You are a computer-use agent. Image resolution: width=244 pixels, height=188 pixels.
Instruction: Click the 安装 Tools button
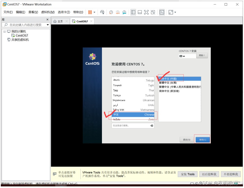188,174
